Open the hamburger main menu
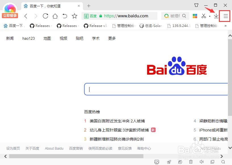Screen dimensions: 232x165 [226, 16]
